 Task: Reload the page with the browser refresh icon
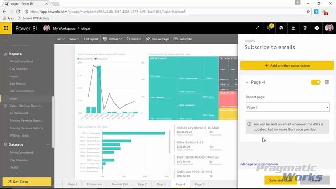tap(18, 12)
